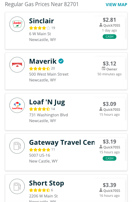Image resolution: width=132 pixels, height=202 pixels.
Task: Open the Gateway Travel Center station name
Action: tap(62, 143)
